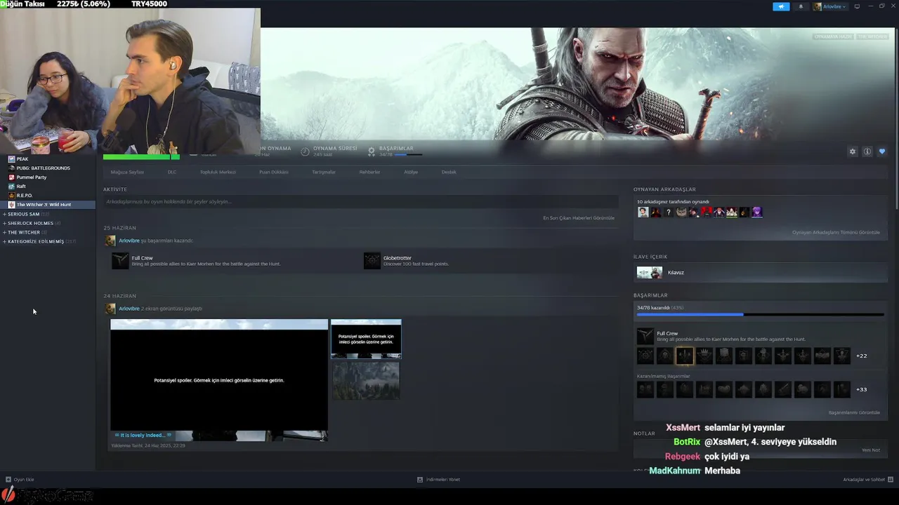Click the Oyun Ekle button

(x=20, y=480)
